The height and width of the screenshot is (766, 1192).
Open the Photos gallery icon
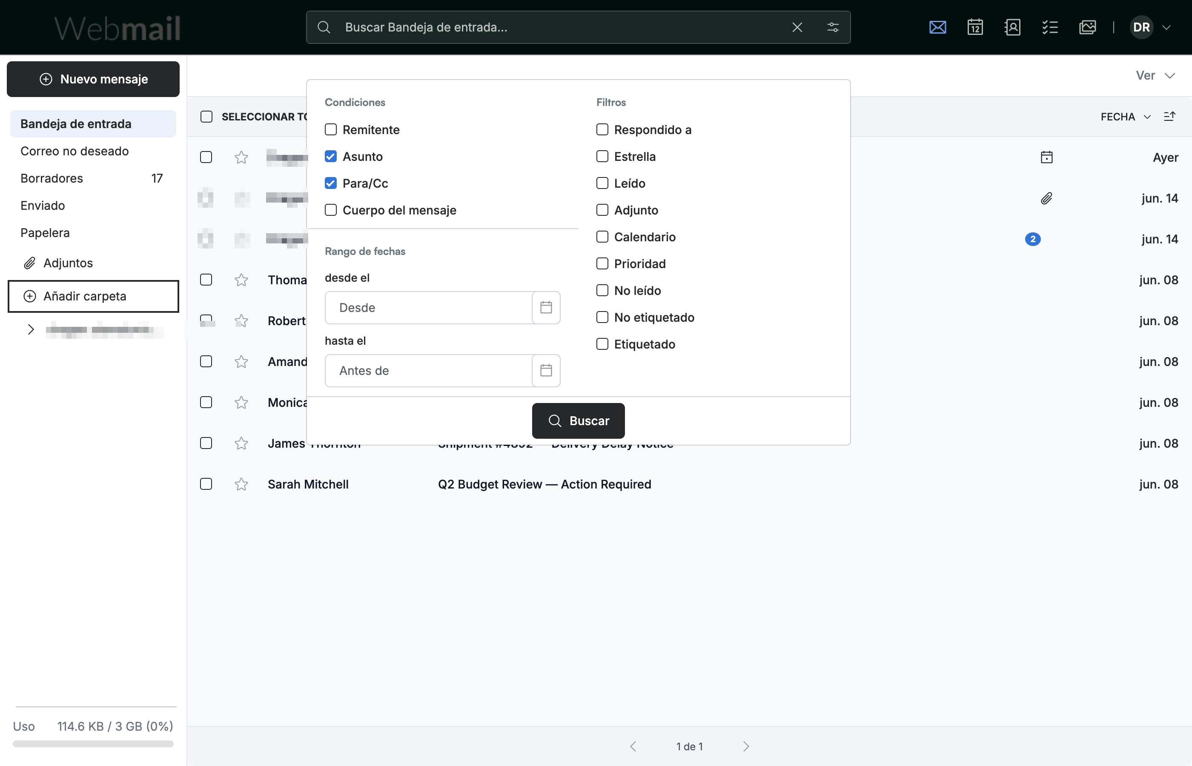[x=1088, y=27]
